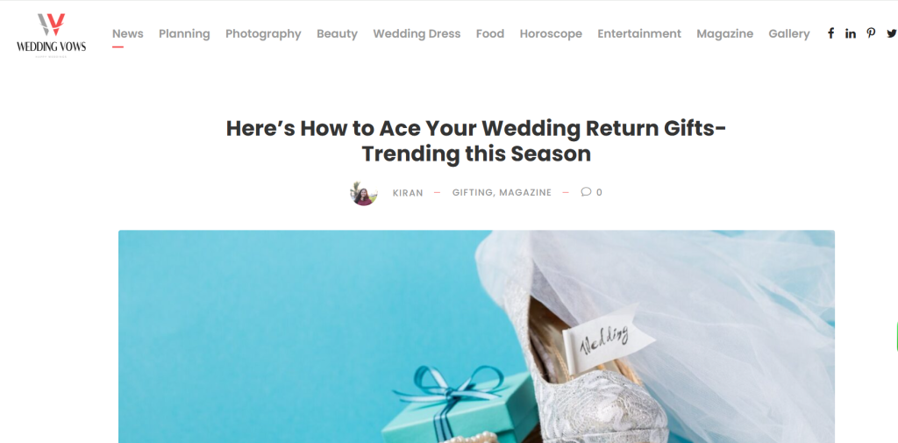Image resolution: width=898 pixels, height=443 pixels.
Task: Open the GIFTING category link
Action: (x=473, y=193)
